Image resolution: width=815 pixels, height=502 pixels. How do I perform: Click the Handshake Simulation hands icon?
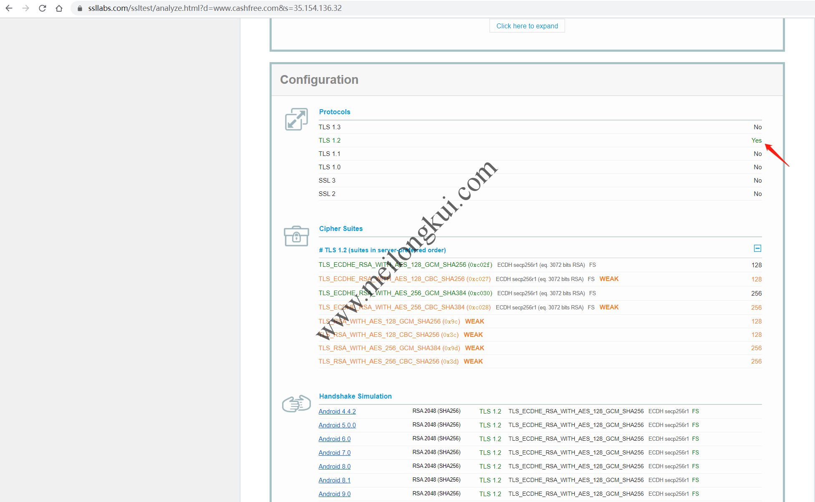tap(296, 404)
